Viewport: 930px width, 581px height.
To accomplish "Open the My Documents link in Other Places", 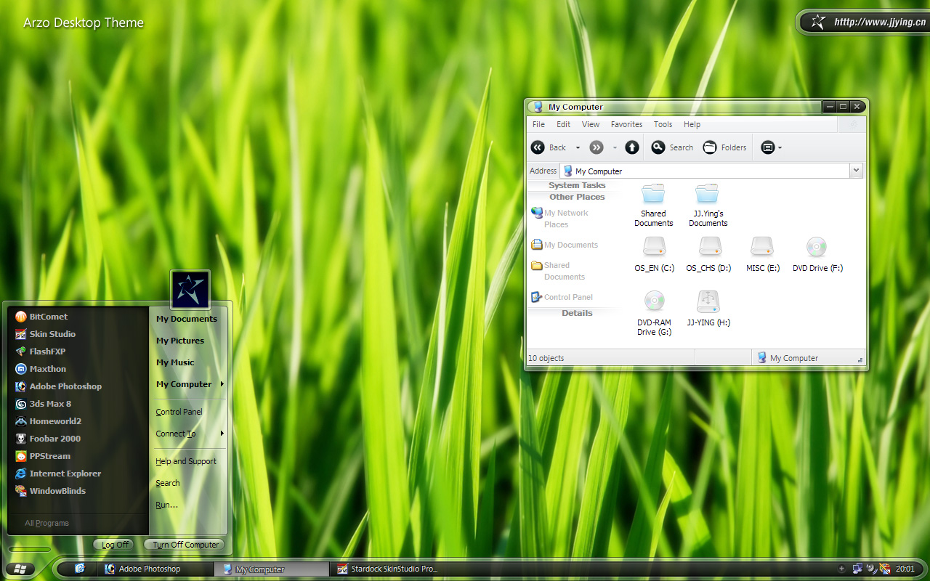I will pos(565,245).
